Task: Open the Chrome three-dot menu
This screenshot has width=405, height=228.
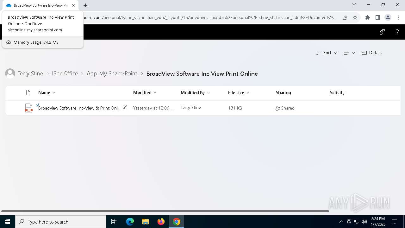Action: [398, 17]
